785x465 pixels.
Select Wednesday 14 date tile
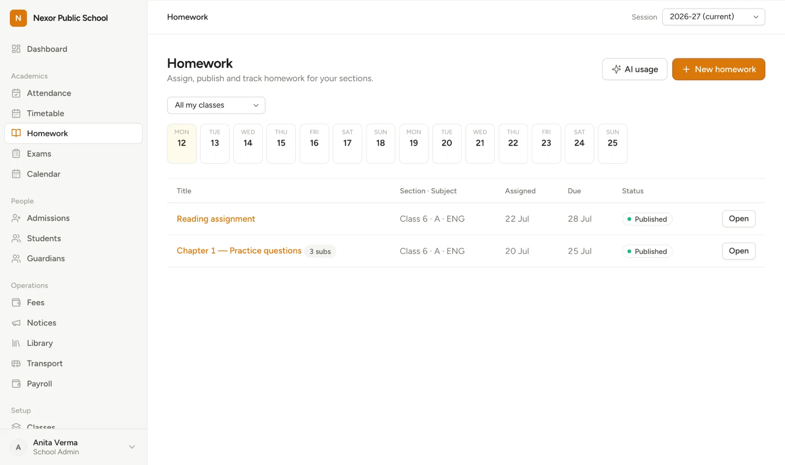[x=248, y=144]
